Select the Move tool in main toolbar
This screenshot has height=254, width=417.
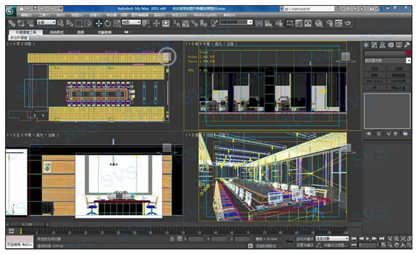click(x=99, y=23)
